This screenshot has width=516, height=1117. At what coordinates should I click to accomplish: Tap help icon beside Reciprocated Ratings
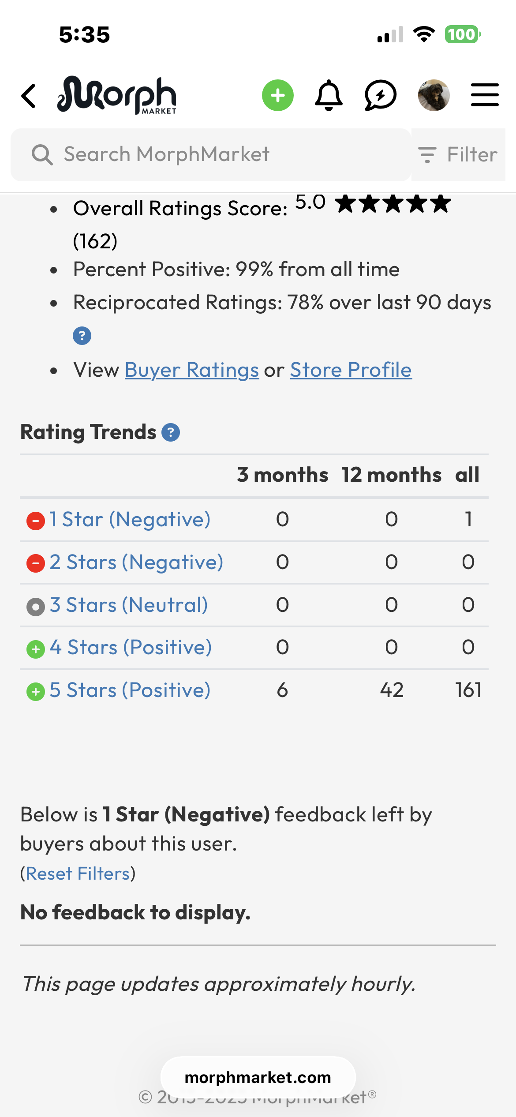[82, 336]
